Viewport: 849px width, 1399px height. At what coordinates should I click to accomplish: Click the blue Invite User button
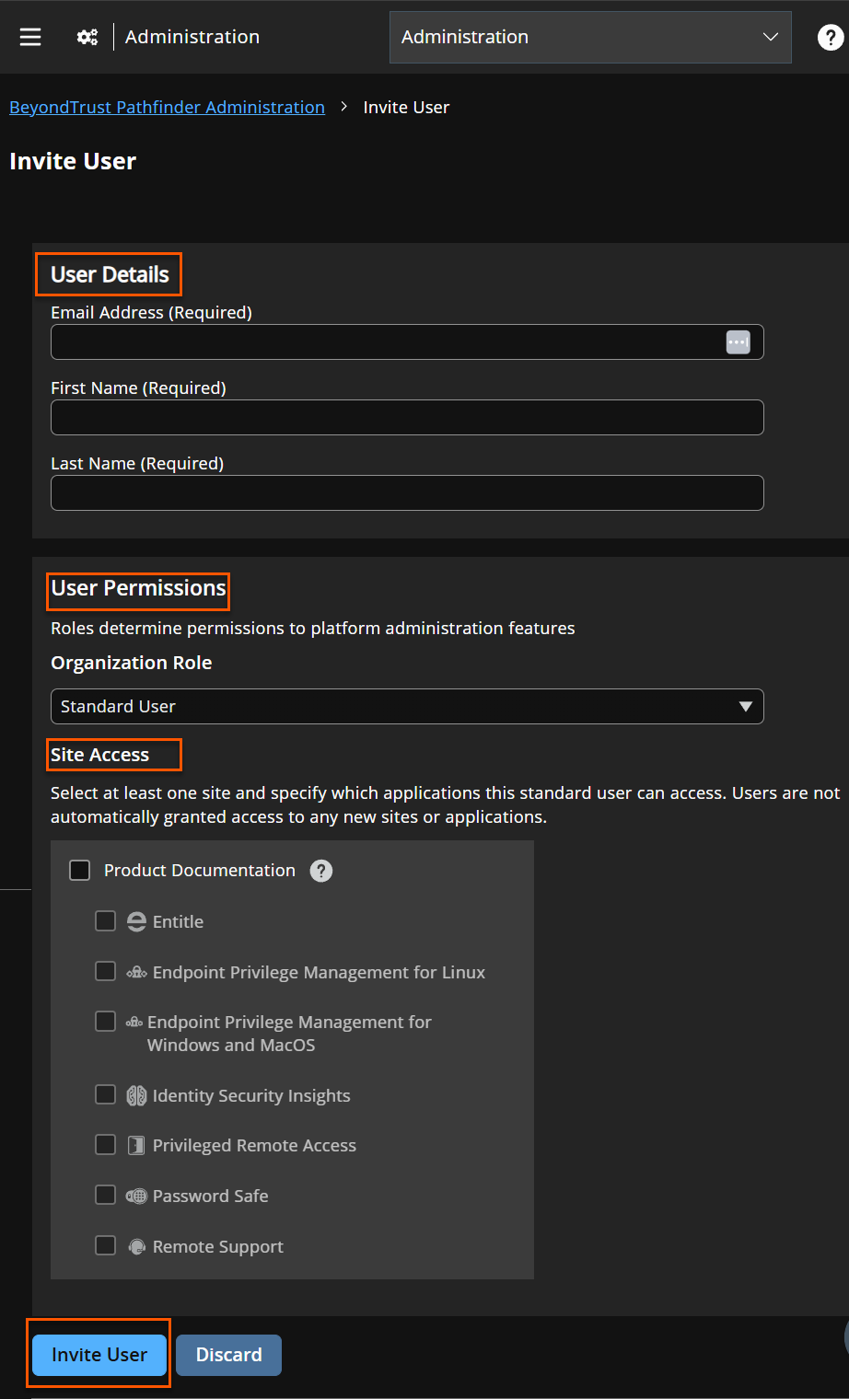[99, 1355]
